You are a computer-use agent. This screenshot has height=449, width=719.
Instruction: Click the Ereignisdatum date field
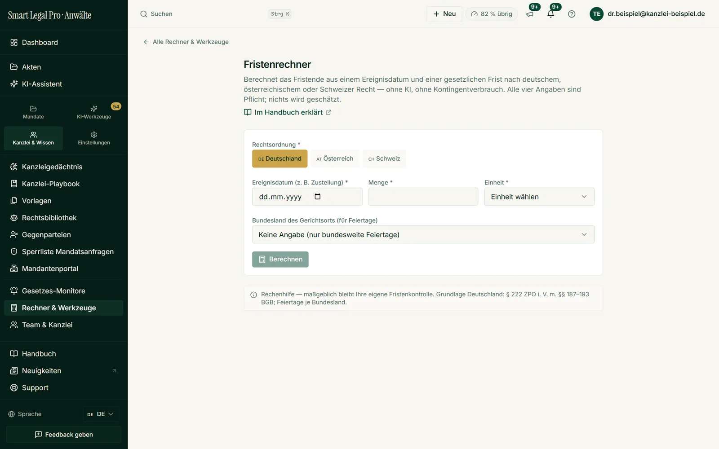click(307, 197)
